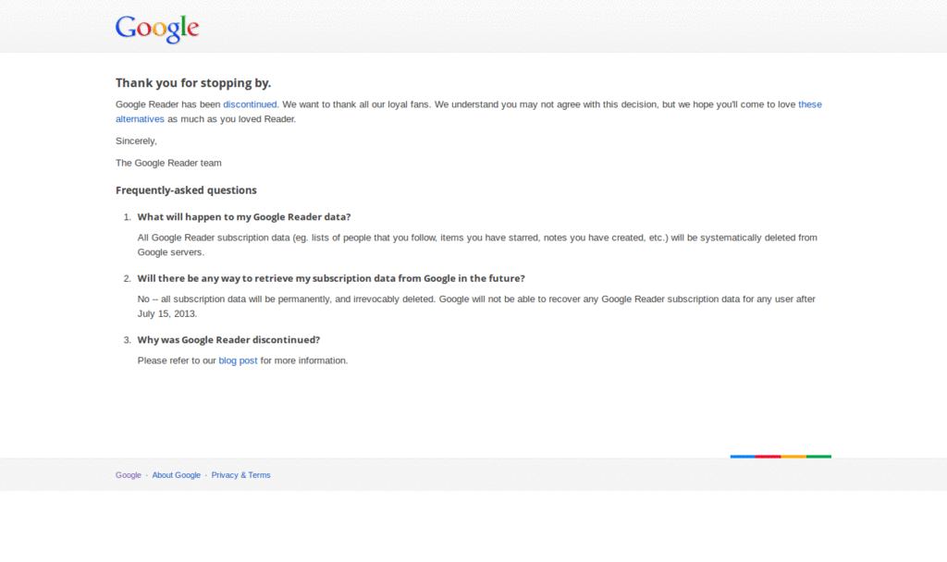Viewport: 947px width, 562px height.
Task: Click the green segment of the colored bar
Action: 818,456
